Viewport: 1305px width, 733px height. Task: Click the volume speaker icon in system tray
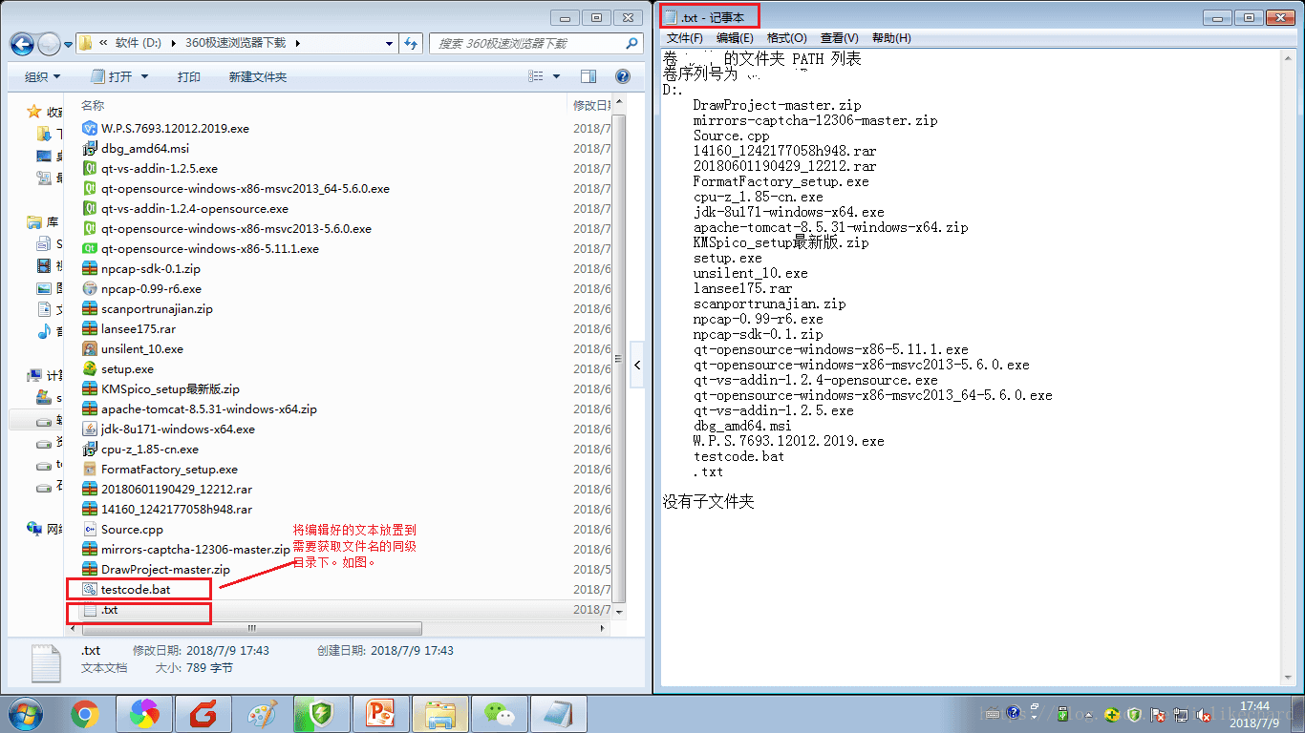coord(1204,714)
